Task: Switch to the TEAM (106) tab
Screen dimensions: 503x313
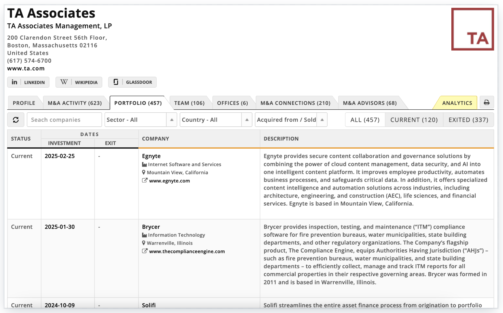Action: 190,103
